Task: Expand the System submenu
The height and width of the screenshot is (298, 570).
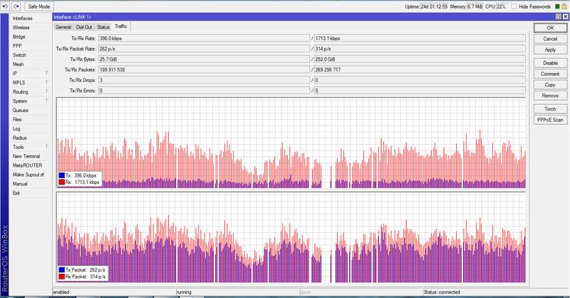Action: (30, 101)
